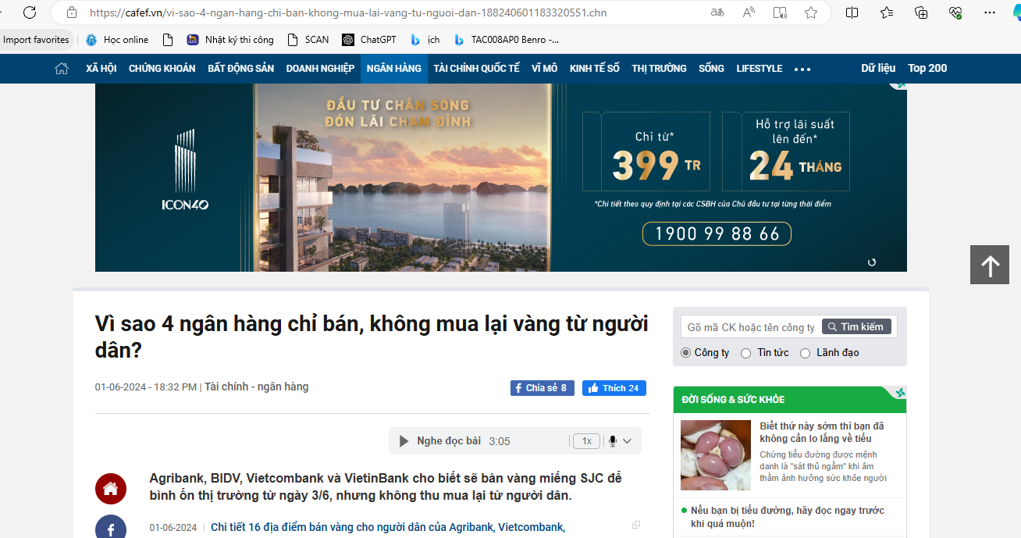Play the 'Nghe đọc bài' audio
This screenshot has width=1021, height=538.
pyautogui.click(x=404, y=441)
